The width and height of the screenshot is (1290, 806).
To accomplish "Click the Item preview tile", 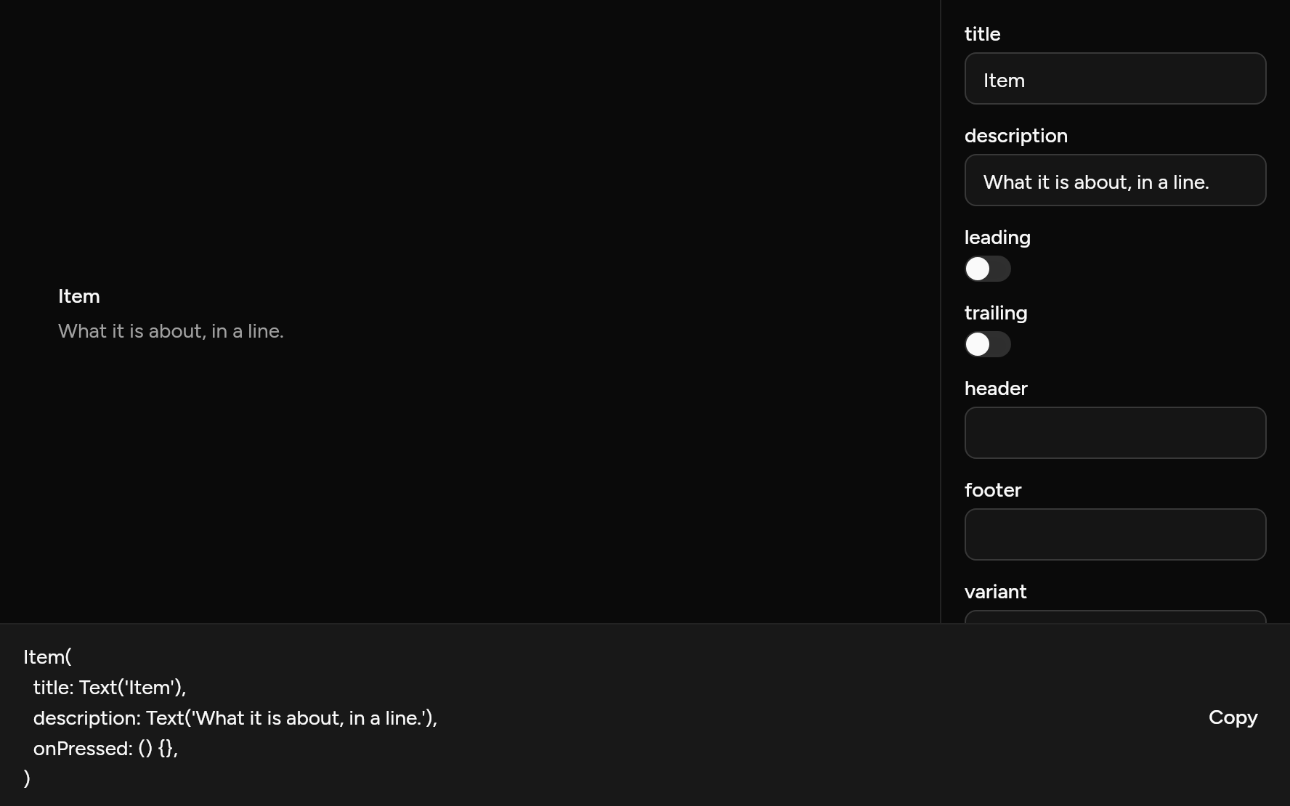I will 470,313.
